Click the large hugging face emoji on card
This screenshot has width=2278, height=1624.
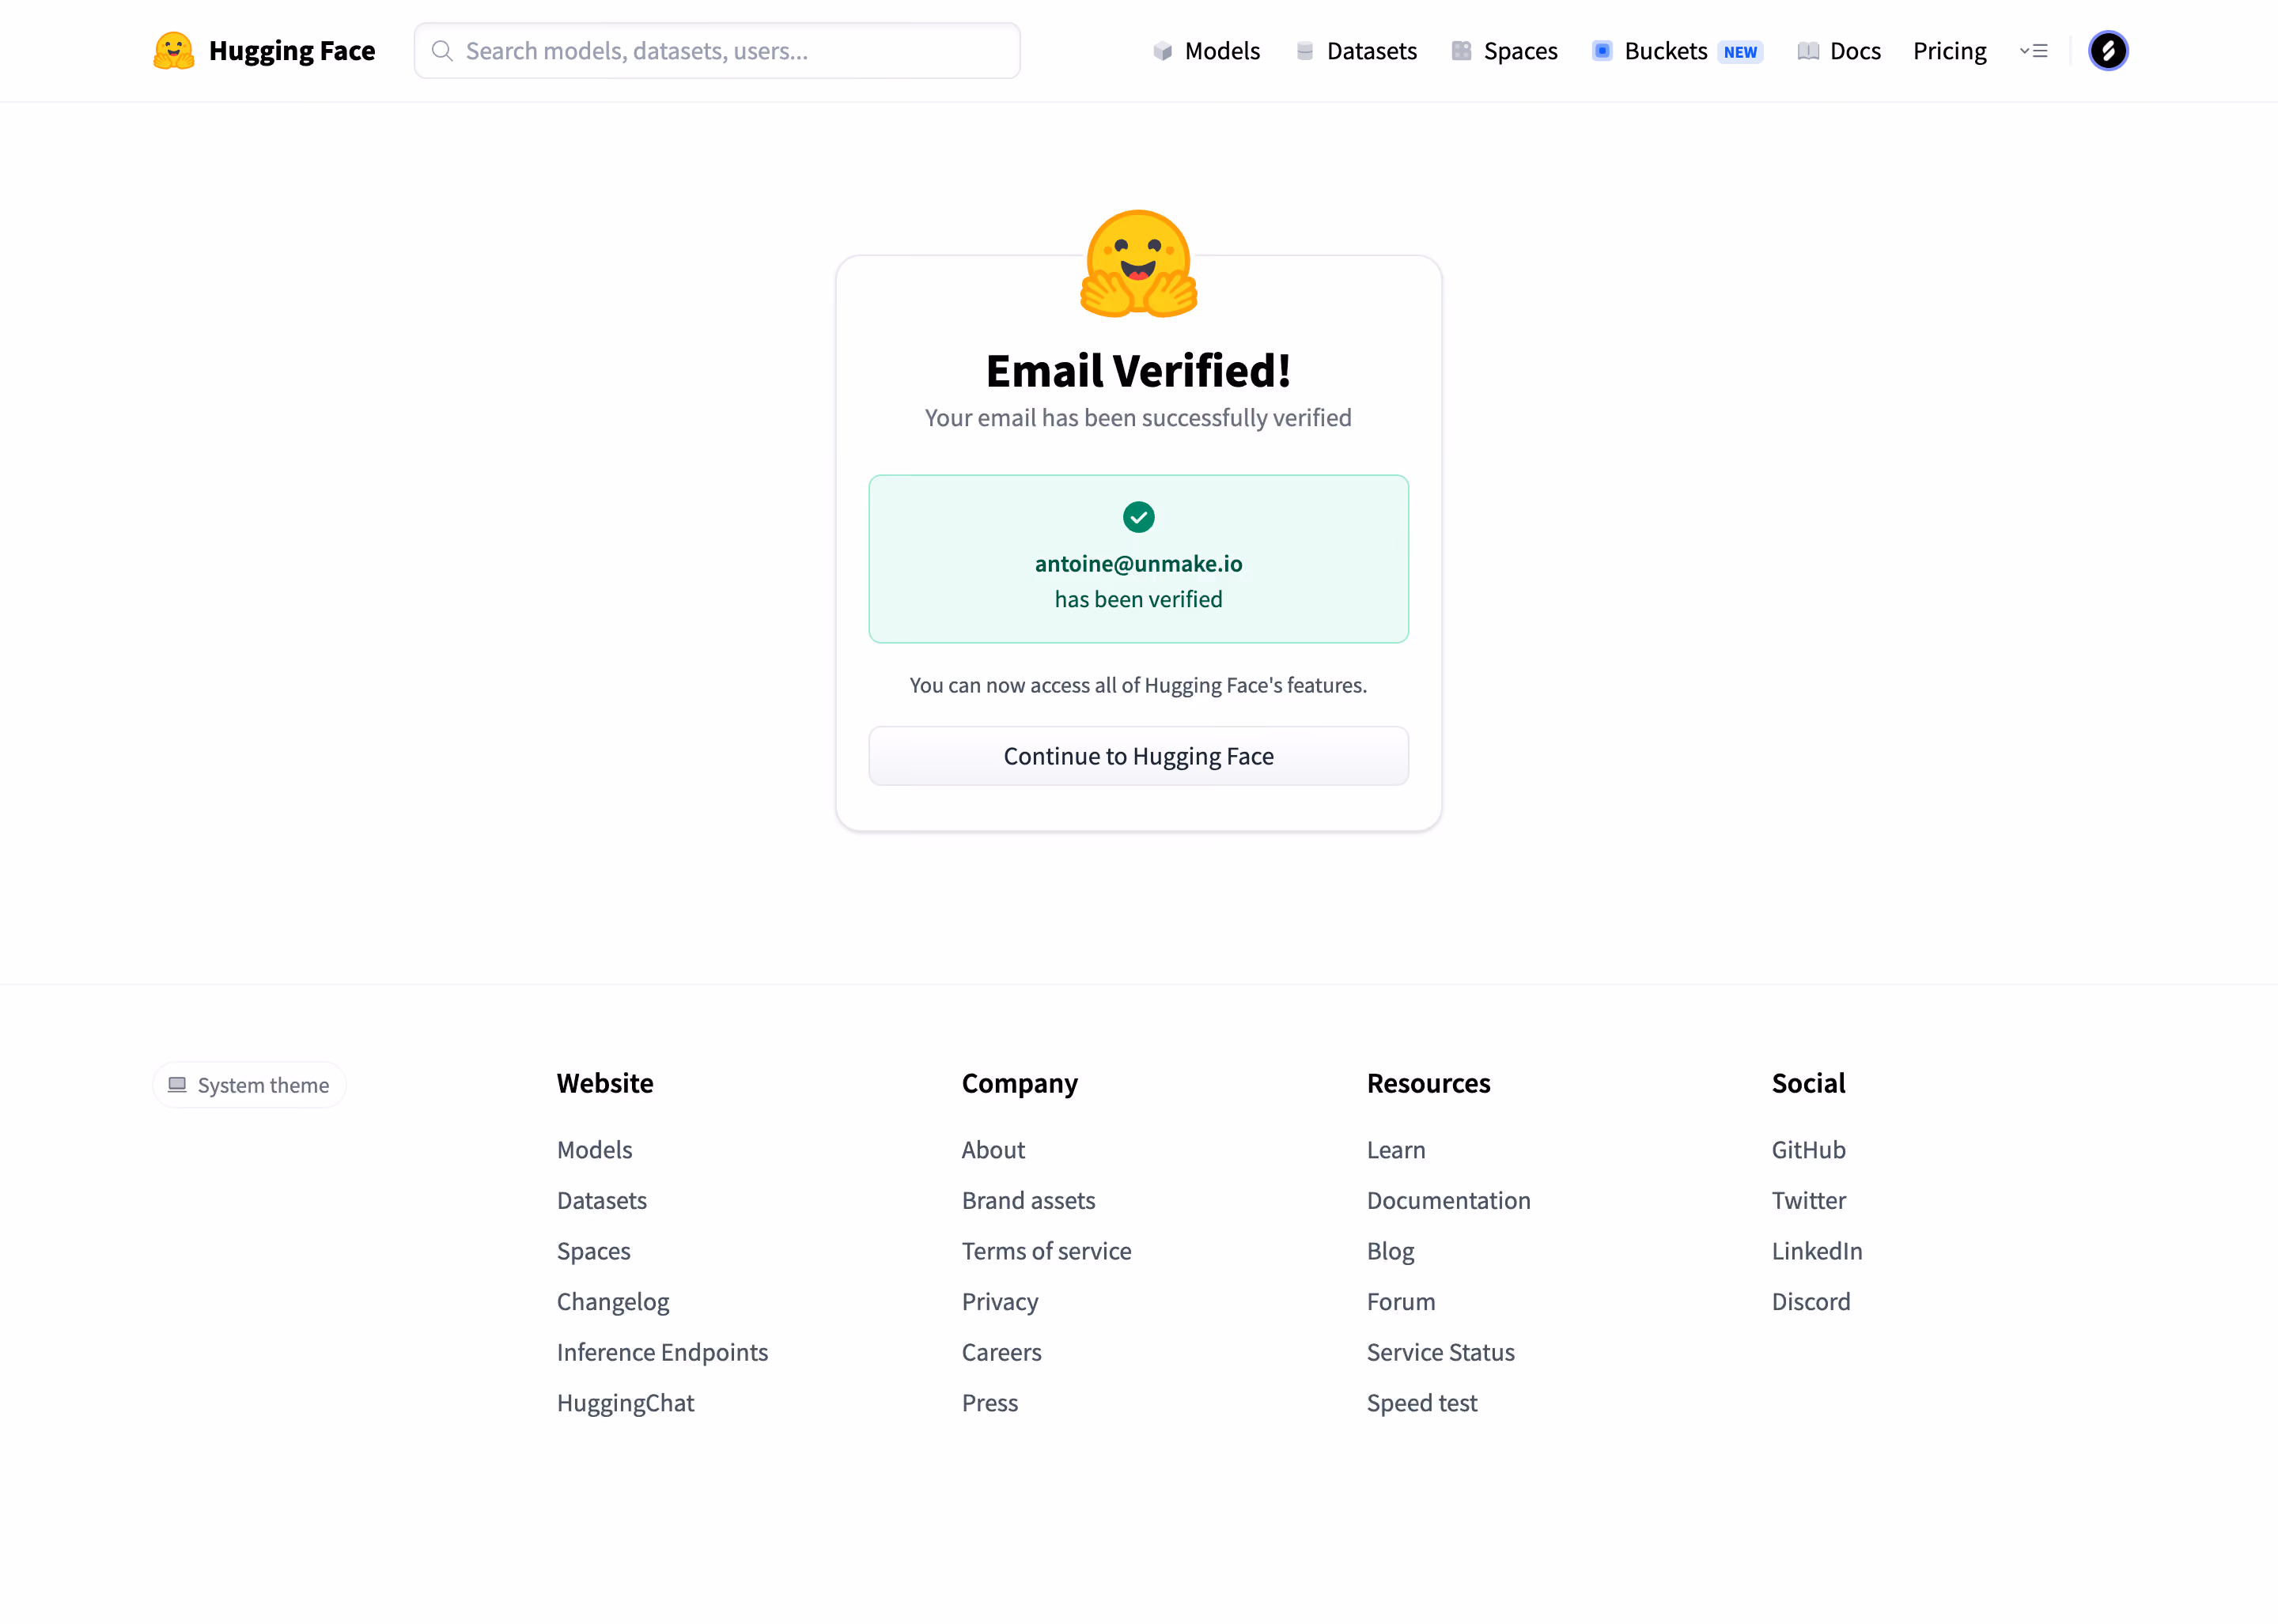pyautogui.click(x=1138, y=264)
